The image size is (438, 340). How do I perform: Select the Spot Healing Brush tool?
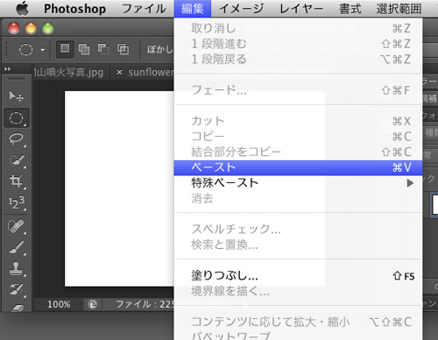(17, 226)
